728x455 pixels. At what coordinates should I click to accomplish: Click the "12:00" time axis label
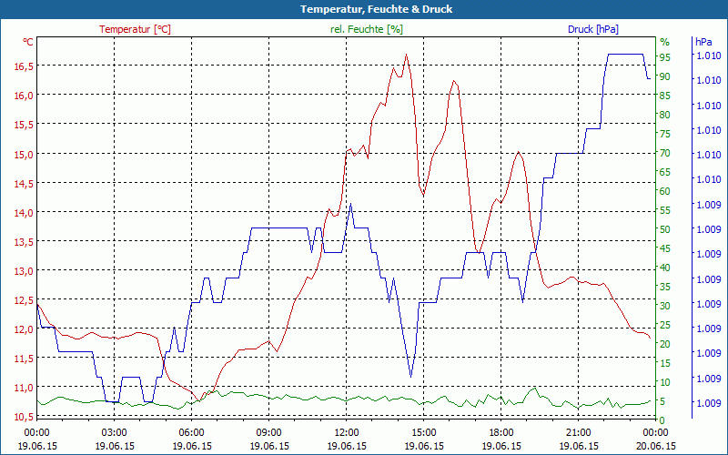pos(347,433)
